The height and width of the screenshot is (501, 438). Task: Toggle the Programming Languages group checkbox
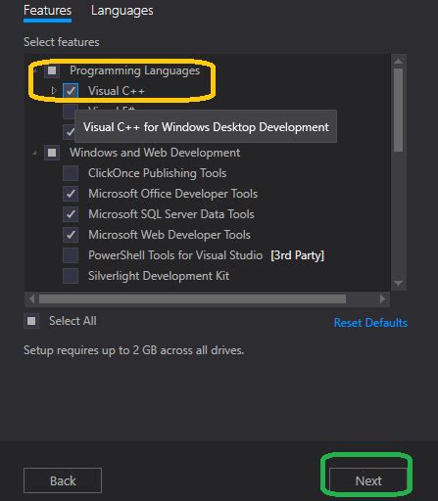click(52, 70)
